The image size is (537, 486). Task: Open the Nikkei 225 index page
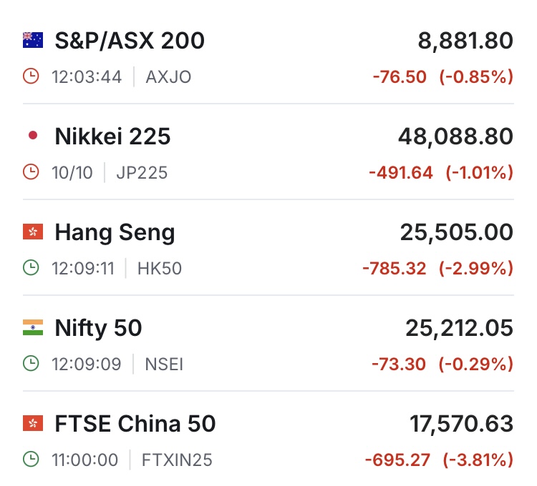click(x=112, y=137)
